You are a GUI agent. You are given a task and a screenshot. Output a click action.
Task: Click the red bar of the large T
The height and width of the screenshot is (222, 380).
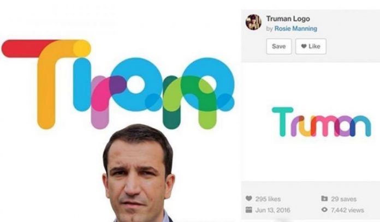22,49
